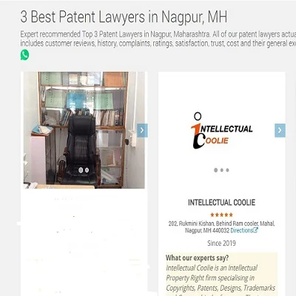
Task: Select first slide dot under Intellectual Coolie logo
Action: pyautogui.click(x=216, y=170)
